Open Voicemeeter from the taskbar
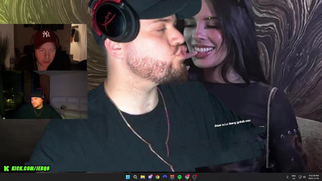322x181 pixels. (172, 177)
